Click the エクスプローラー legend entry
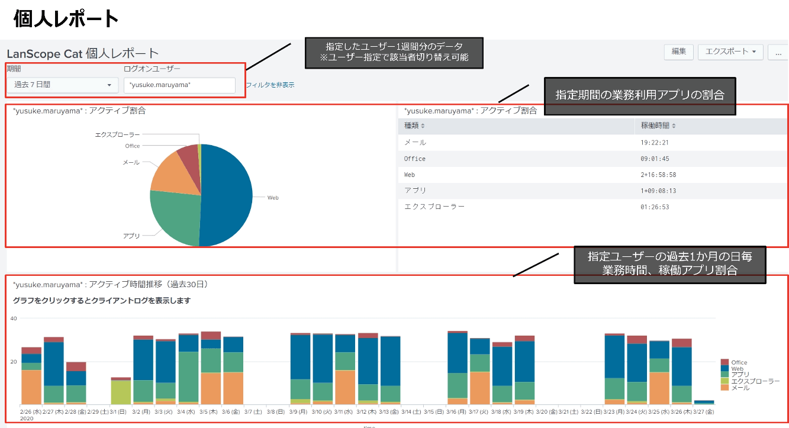The height and width of the screenshot is (428, 789). [x=750, y=381]
